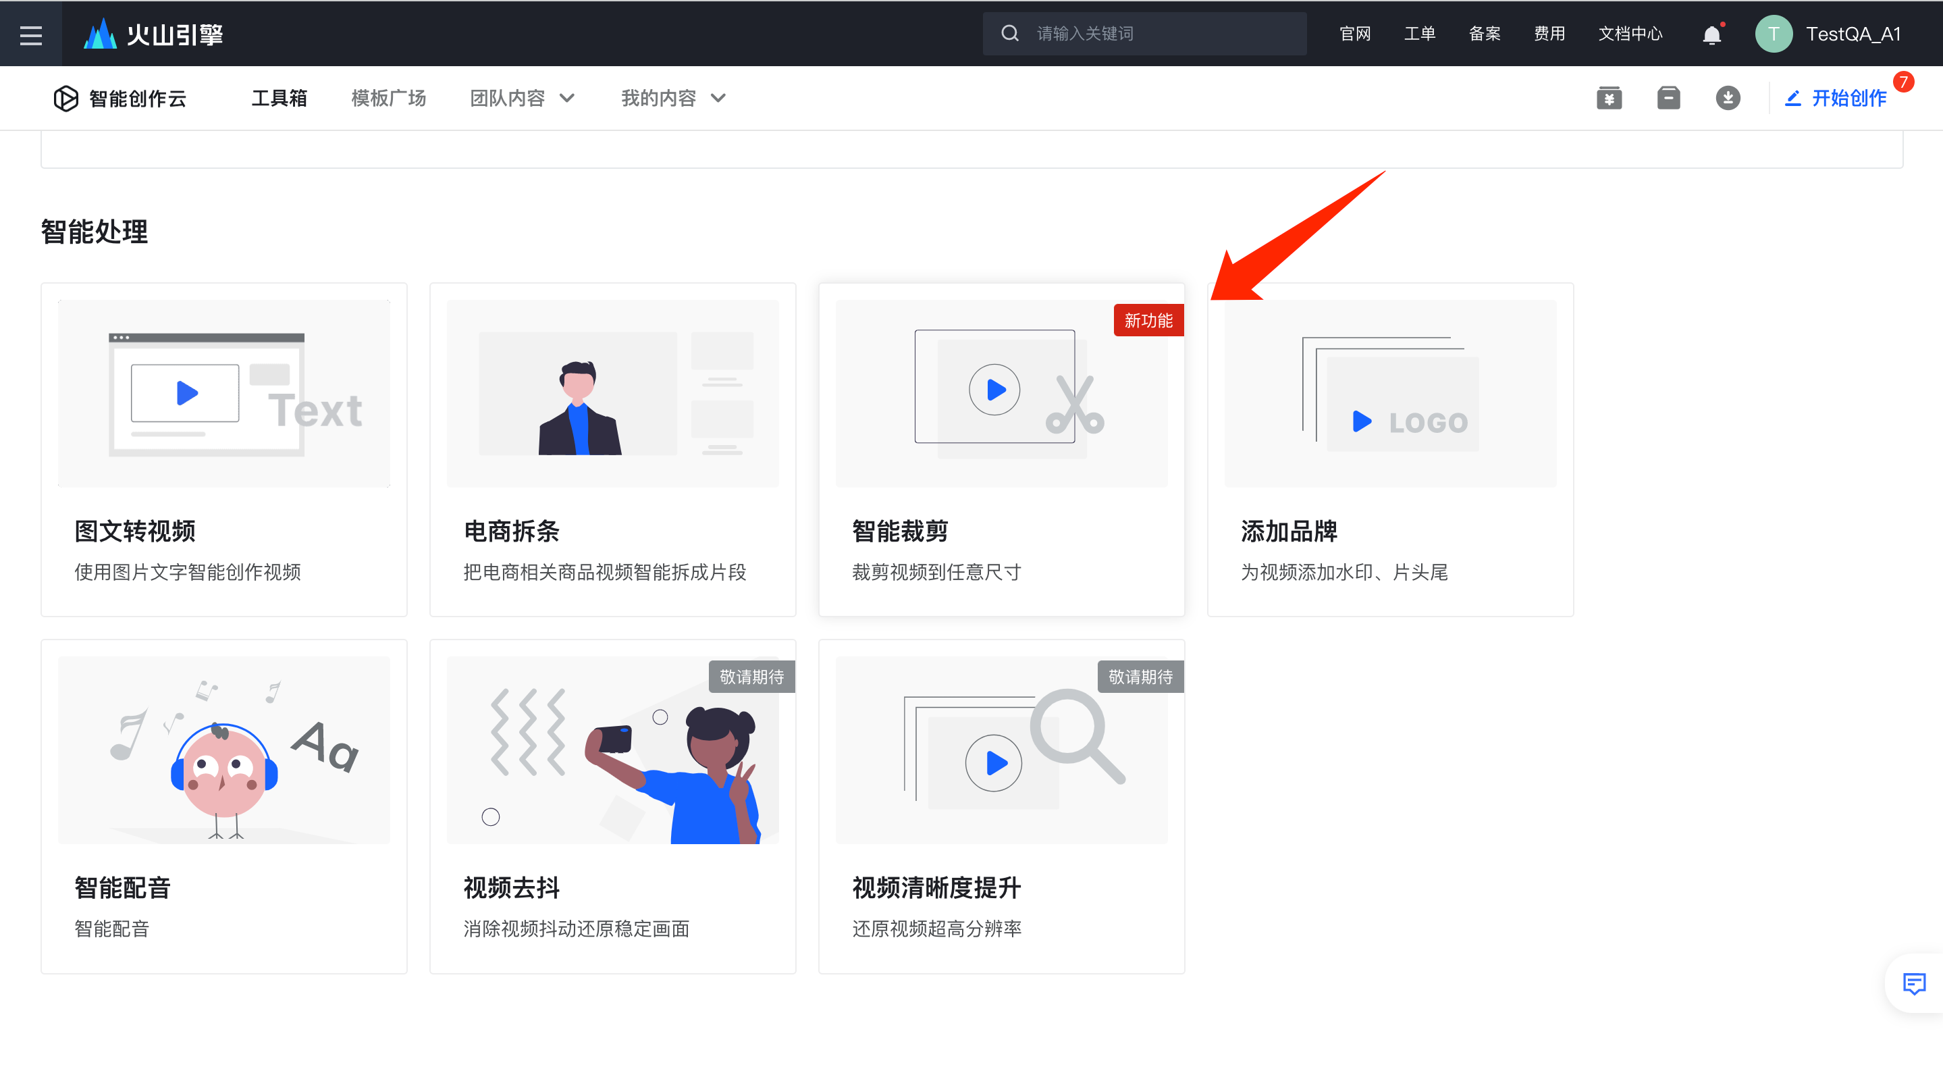Viewport: 1943px width, 1067px height.
Task: Switch to the 工具箱 tab
Action: point(279,98)
